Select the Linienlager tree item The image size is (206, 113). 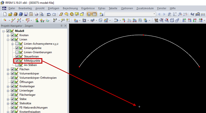[26, 91]
